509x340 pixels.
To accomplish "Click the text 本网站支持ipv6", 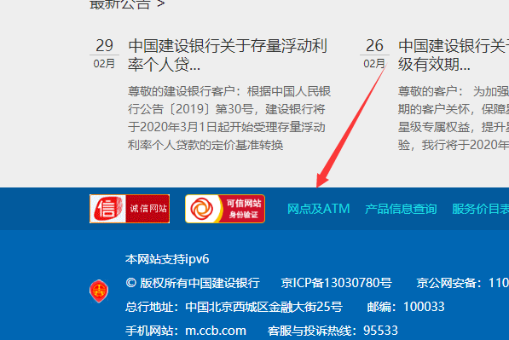I will click(167, 259).
